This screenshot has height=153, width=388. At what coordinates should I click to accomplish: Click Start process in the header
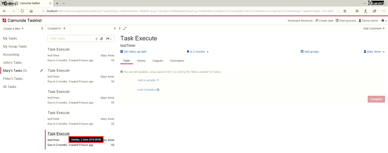(x=346, y=21)
